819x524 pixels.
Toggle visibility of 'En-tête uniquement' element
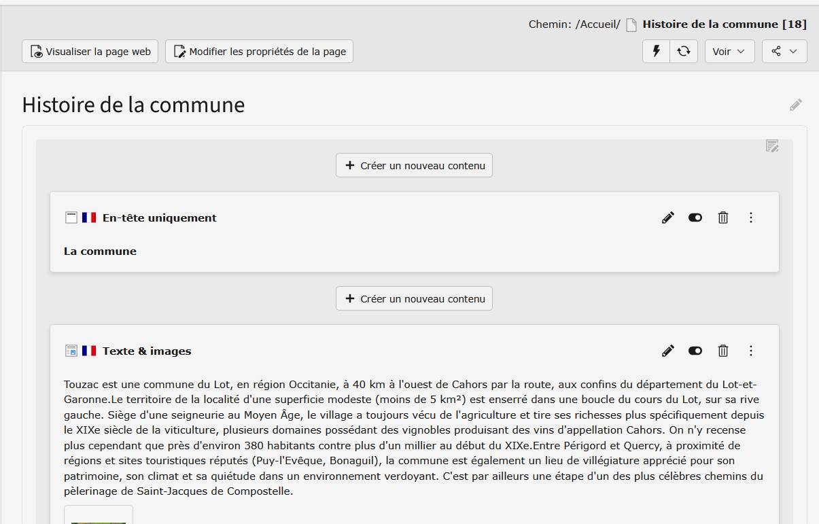pos(695,217)
